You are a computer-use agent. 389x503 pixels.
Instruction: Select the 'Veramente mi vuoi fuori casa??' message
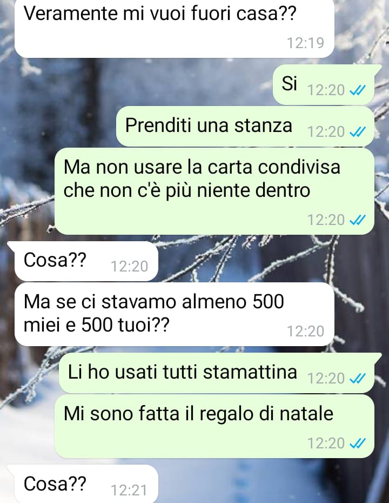(x=175, y=29)
